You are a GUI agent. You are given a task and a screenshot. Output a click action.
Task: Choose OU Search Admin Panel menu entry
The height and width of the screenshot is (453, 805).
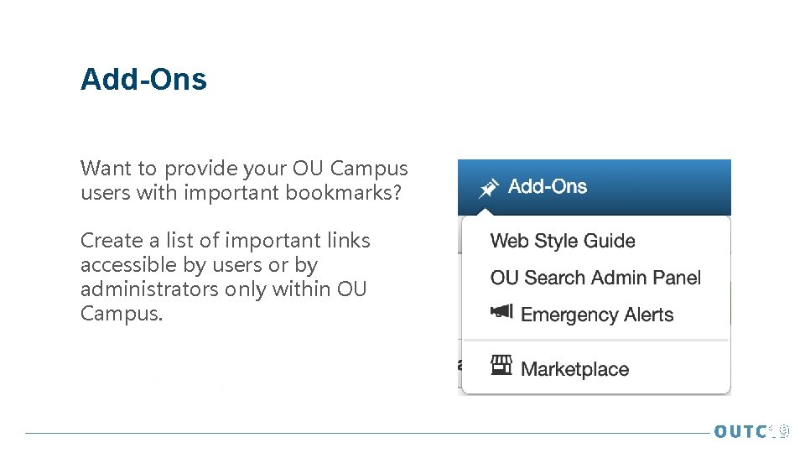click(x=595, y=278)
